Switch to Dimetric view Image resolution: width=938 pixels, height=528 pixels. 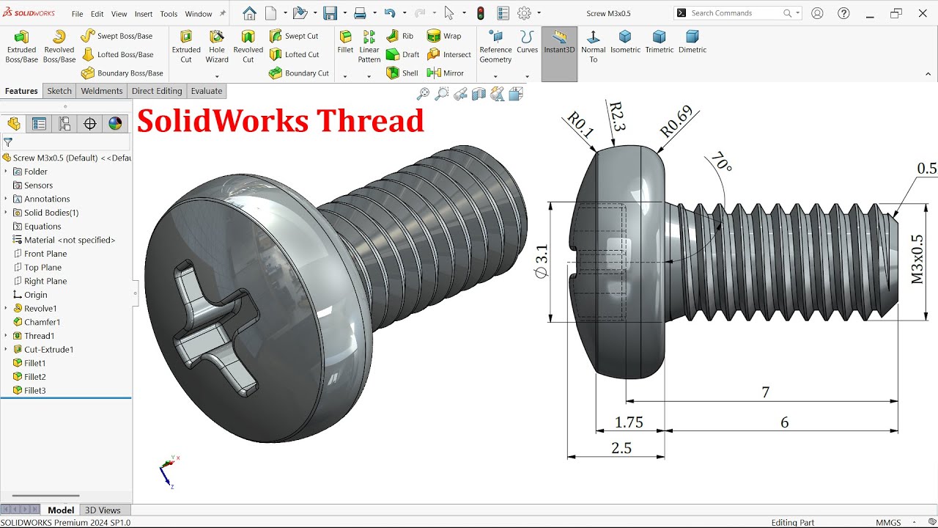[693, 42]
